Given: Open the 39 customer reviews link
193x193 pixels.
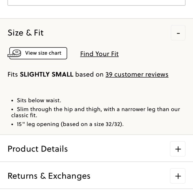Looking at the screenshot, I should 137,74.
